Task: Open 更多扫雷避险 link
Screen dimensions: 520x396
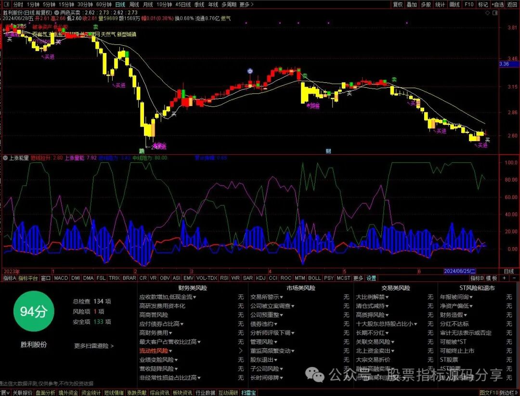Action: pyautogui.click(x=94, y=346)
